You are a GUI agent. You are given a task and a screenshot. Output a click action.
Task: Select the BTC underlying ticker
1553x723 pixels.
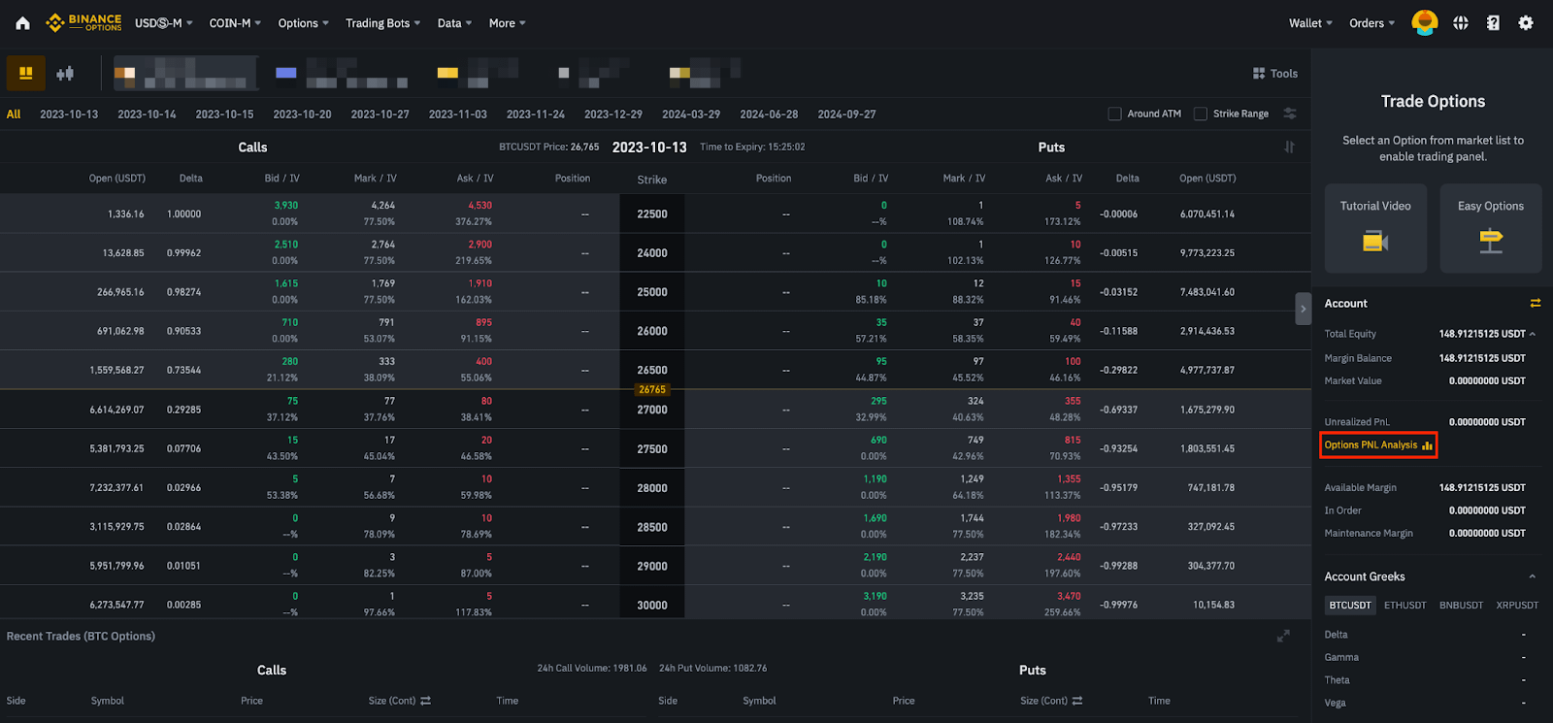coord(185,73)
